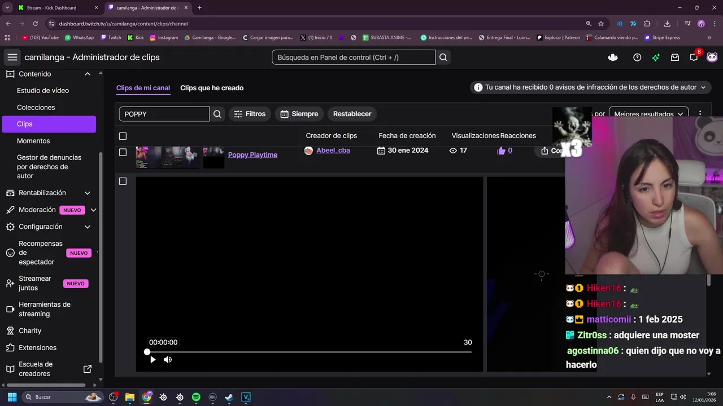Open Spotify from the taskbar
Viewport: 723px width, 406px height.
[x=196, y=397]
